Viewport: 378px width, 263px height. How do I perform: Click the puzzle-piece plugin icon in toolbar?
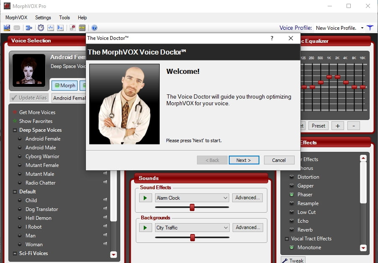tap(28, 28)
